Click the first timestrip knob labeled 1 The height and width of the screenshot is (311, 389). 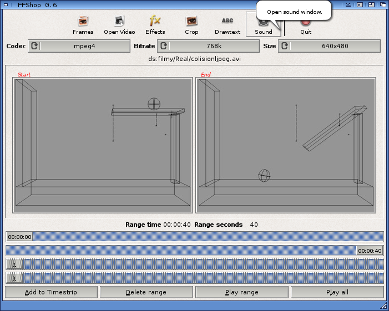[14, 264]
